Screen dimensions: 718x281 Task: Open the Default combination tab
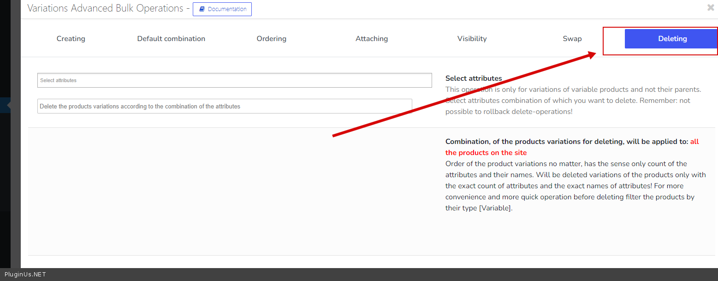[x=171, y=39]
